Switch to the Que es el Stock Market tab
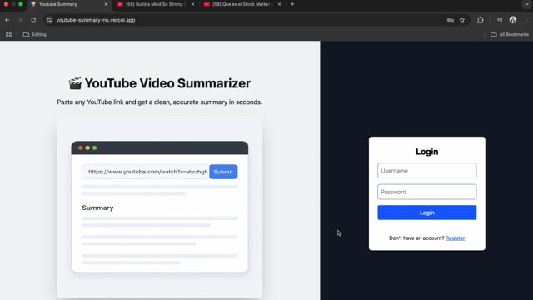 click(x=242, y=4)
